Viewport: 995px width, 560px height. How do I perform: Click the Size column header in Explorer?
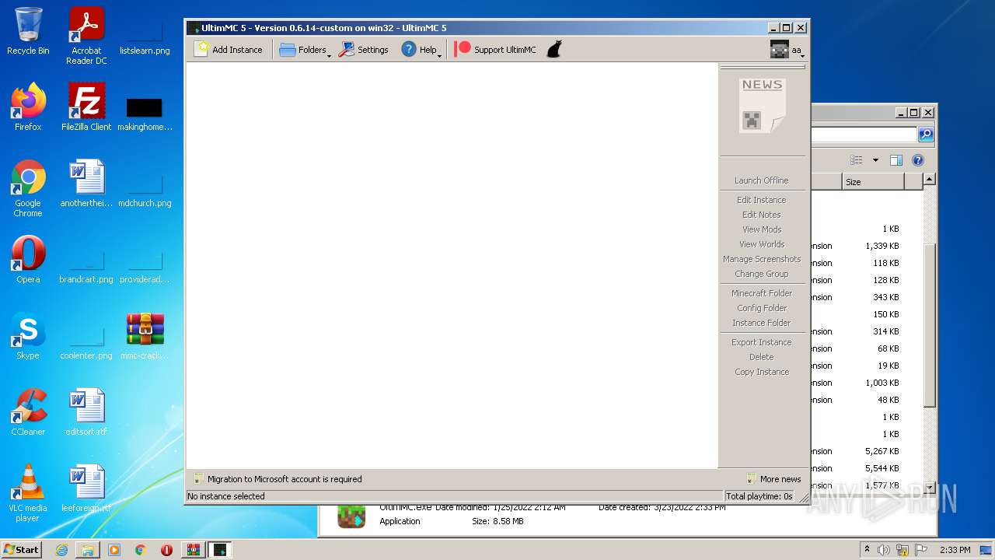pyautogui.click(x=873, y=181)
